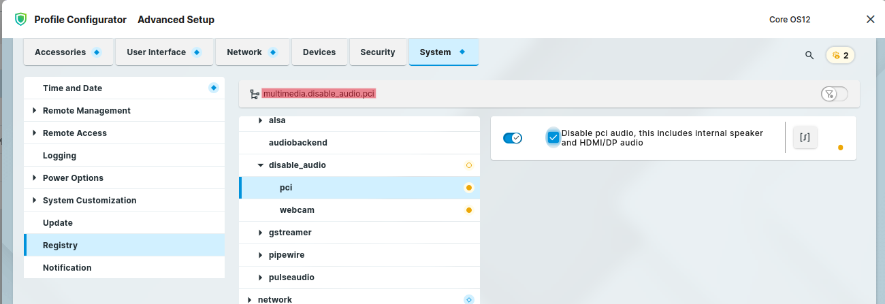Click orange change dot beside webcam

tap(468, 210)
